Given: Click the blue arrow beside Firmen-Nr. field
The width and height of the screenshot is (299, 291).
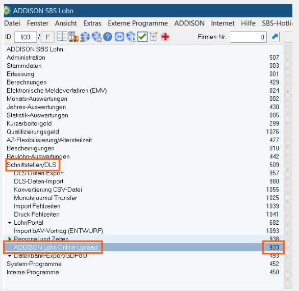Looking at the screenshot, I should [276, 37].
